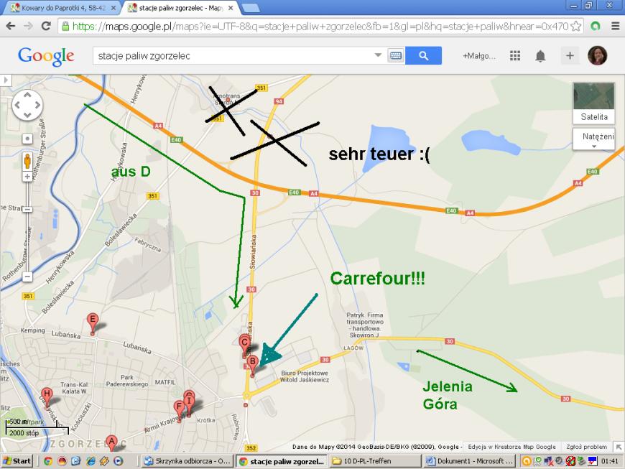Open the on-screen keyboard input tool
Screen dimensions: 625x469
(x=396, y=55)
